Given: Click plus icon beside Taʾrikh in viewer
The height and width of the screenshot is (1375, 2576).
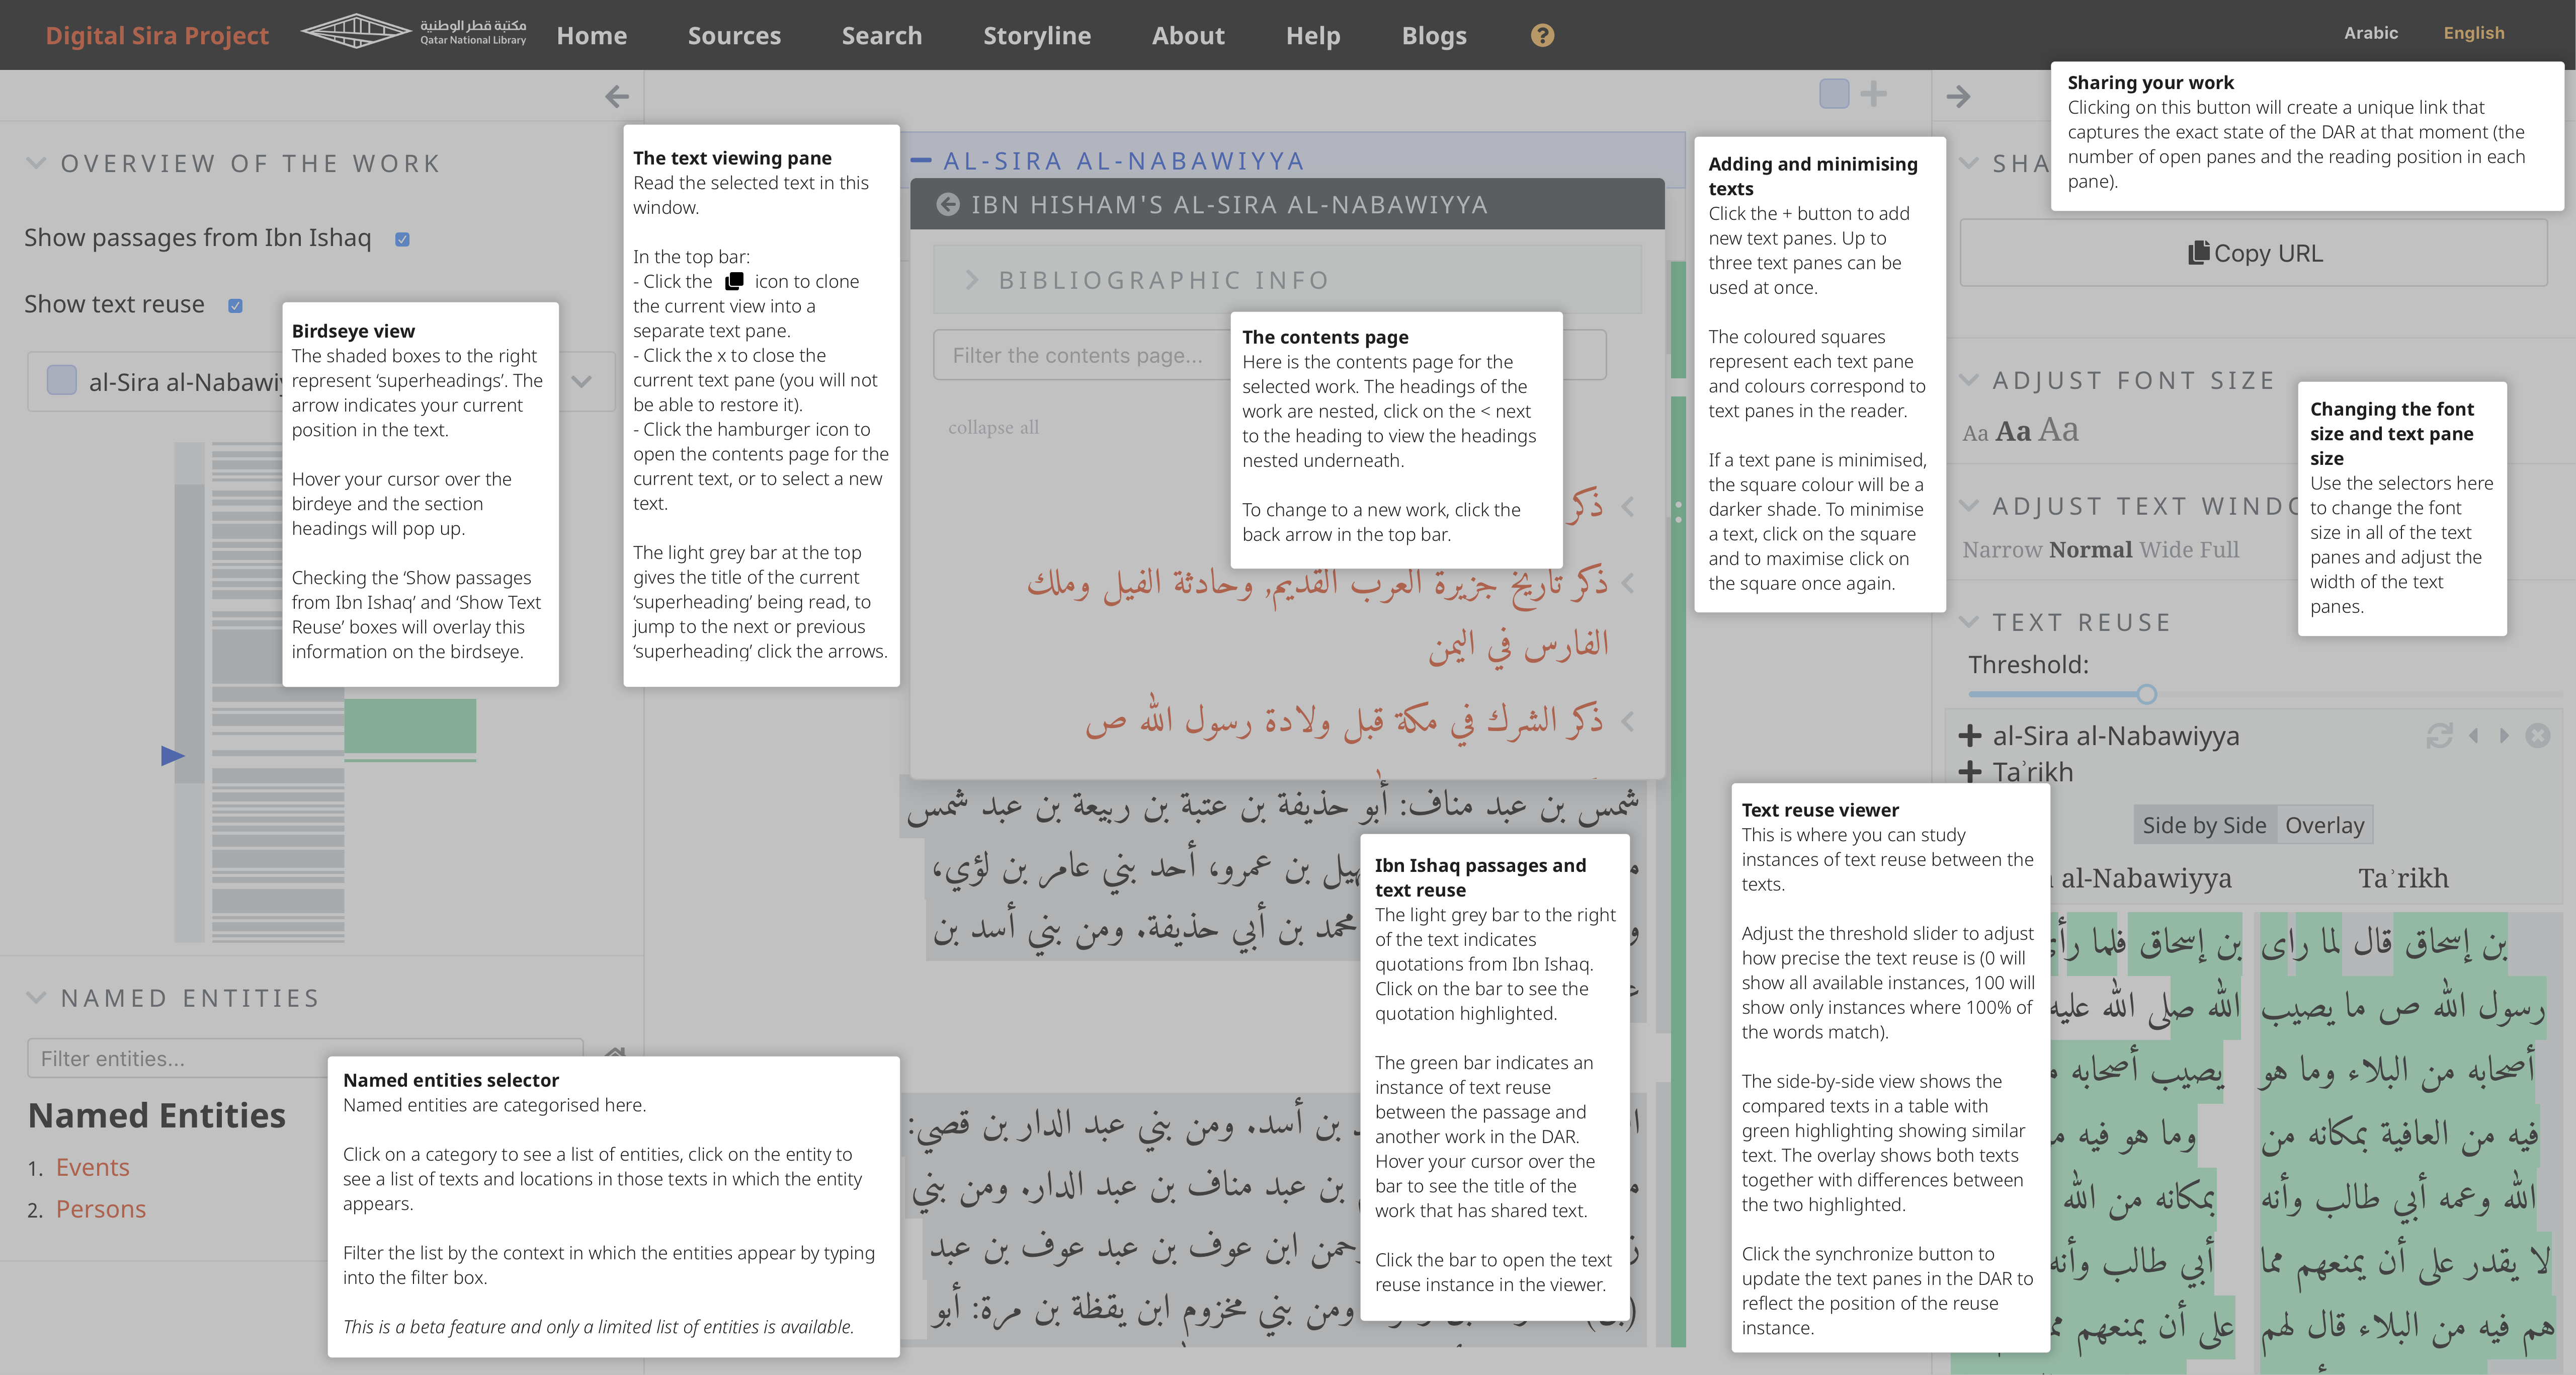Looking at the screenshot, I should [x=1970, y=771].
